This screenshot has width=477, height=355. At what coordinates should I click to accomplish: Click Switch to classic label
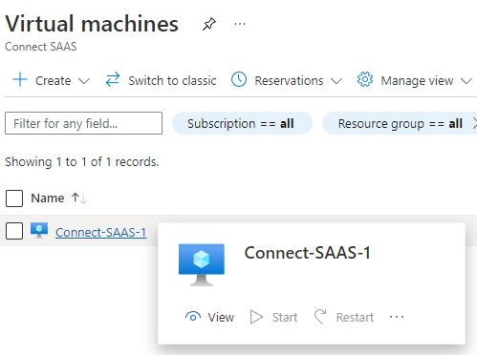[172, 81]
